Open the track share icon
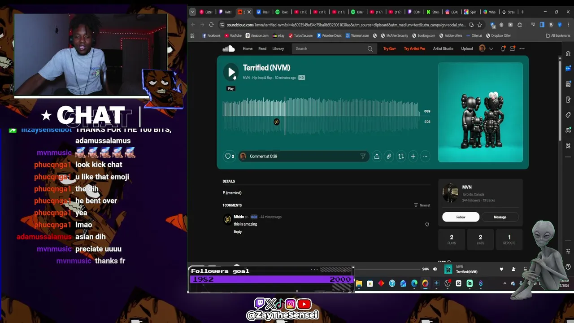The width and height of the screenshot is (574, 323). [377, 156]
